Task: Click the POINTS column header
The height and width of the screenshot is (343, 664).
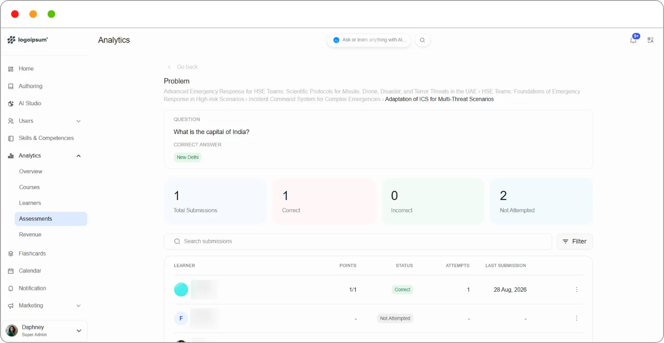Action: 348,266
